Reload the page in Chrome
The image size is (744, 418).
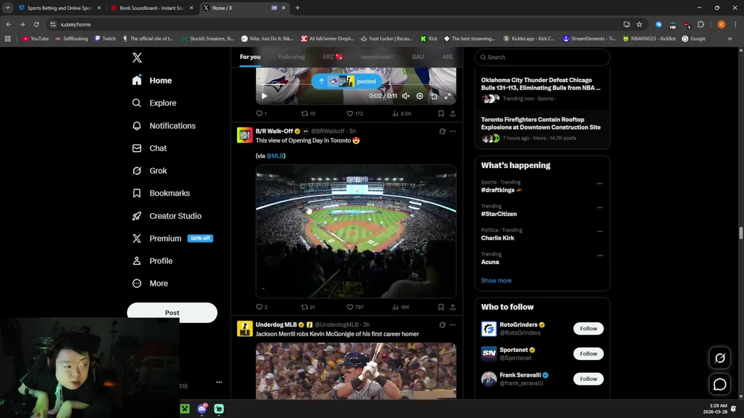click(36, 24)
